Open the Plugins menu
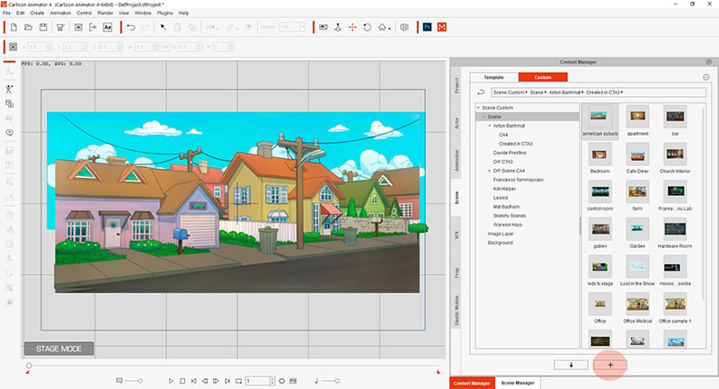Viewport: 719px width, 389px height. pos(164,13)
